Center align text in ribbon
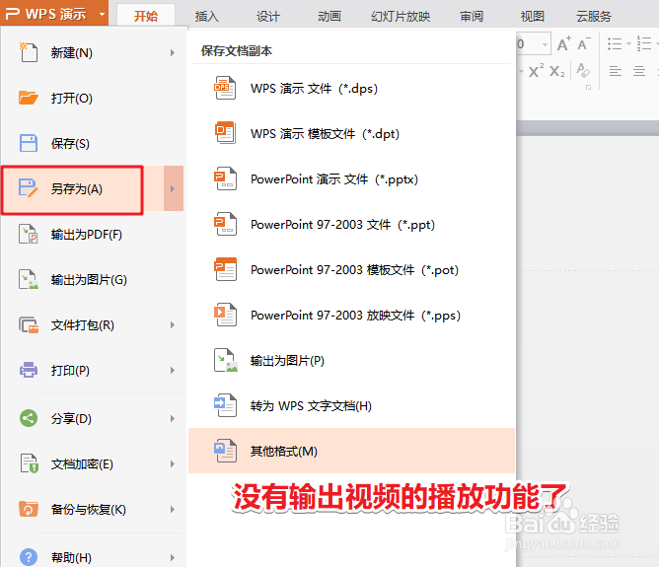The width and height of the screenshot is (659, 567). point(639,71)
